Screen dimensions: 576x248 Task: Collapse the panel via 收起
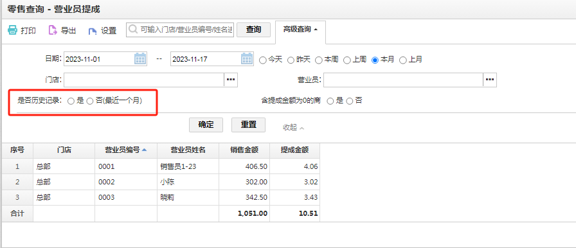coord(293,127)
